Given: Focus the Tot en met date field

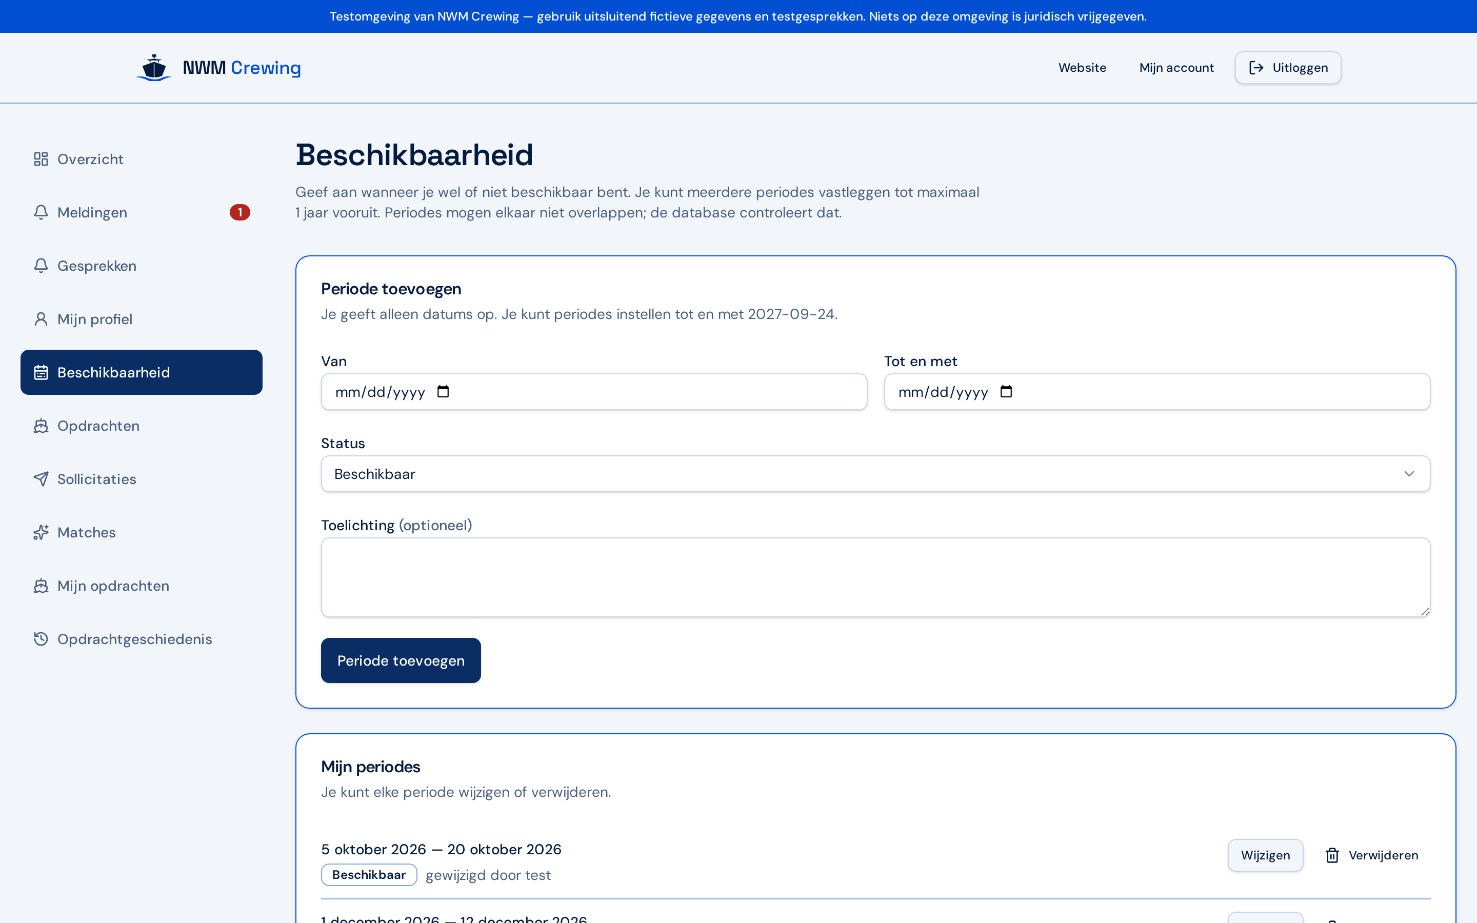Looking at the screenshot, I should pyautogui.click(x=1156, y=392).
